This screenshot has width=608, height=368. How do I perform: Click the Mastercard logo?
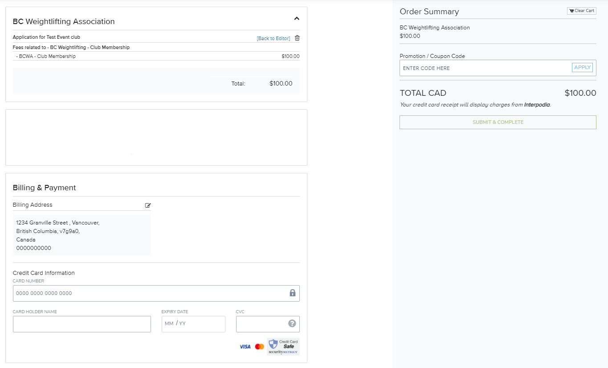click(x=260, y=347)
